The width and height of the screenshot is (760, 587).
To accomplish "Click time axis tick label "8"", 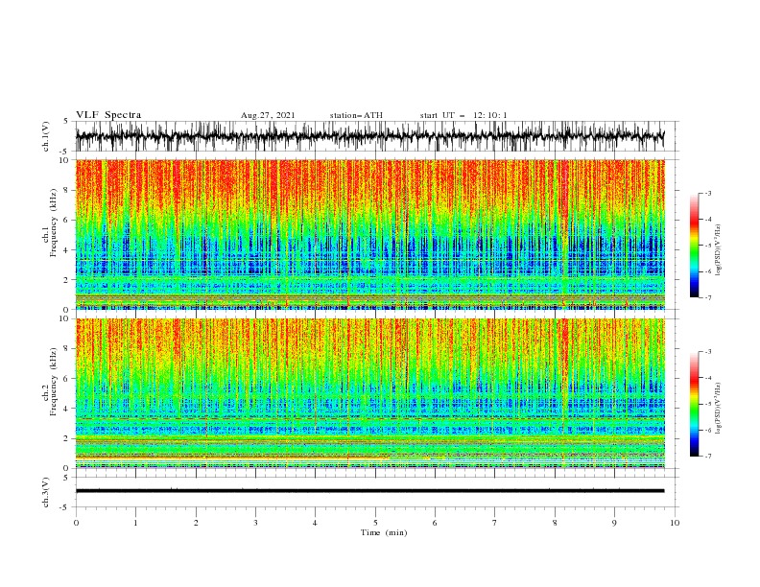I will 555,523.
